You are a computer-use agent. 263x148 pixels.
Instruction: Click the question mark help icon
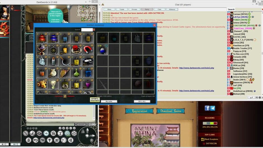(x=64, y=140)
